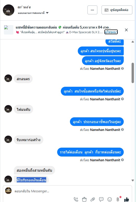This screenshot has height=202, width=136.
Task: Click the baht payment request icon
Action: coord(118,199)
